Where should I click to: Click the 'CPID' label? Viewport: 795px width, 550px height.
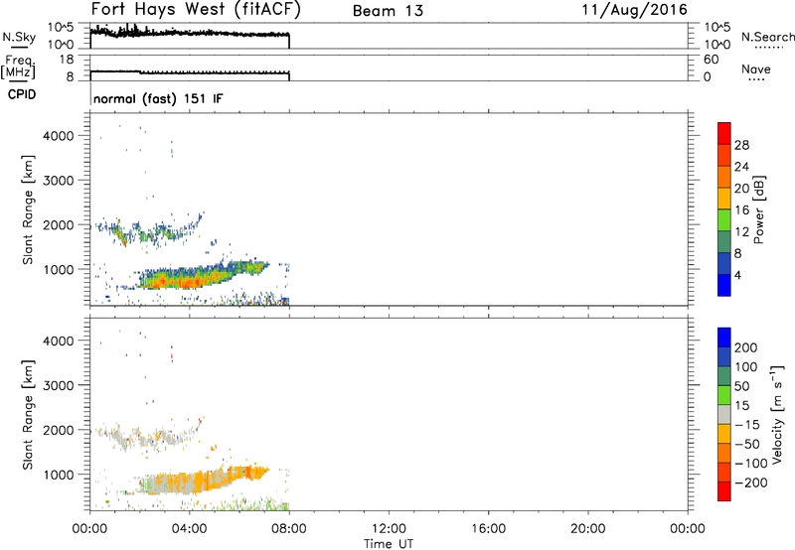point(22,94)
